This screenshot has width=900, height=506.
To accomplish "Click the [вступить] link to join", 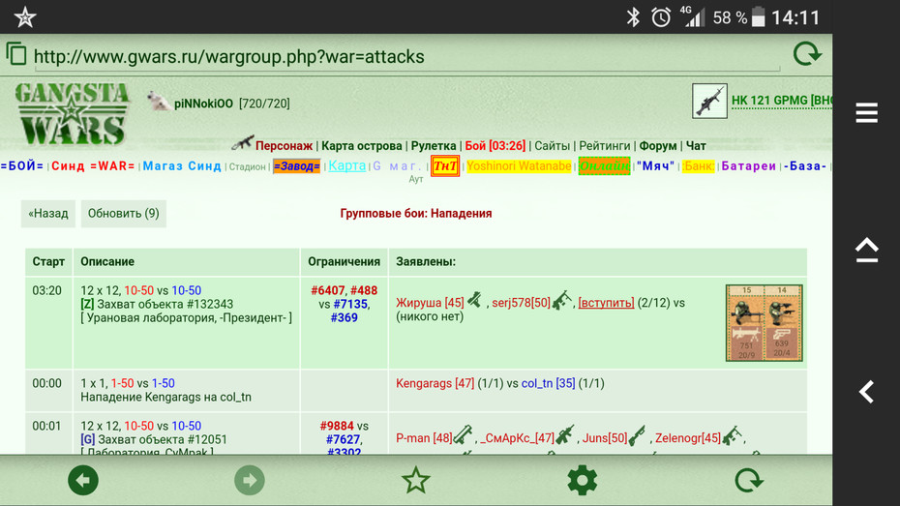I will coord(606,302).
